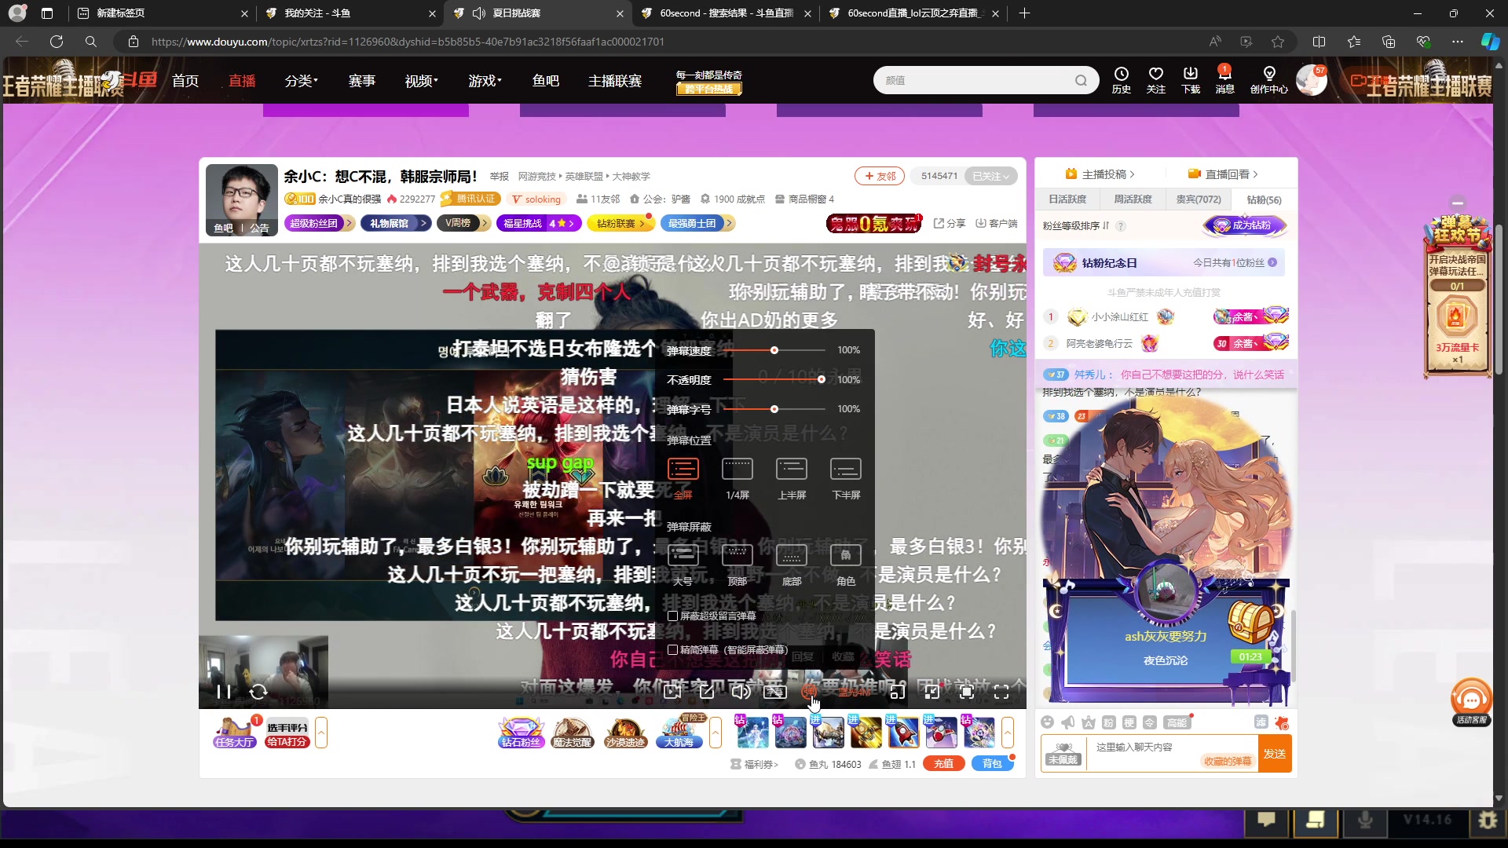Click the 友邻 button
Screen dimensions: 1508x848
(x=880, y=176)
